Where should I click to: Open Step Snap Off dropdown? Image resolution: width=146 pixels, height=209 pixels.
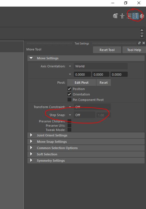click(84, 115)
